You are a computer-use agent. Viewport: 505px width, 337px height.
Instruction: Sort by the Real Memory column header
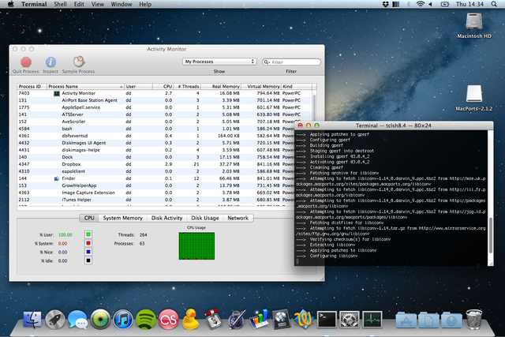(221, 86)
